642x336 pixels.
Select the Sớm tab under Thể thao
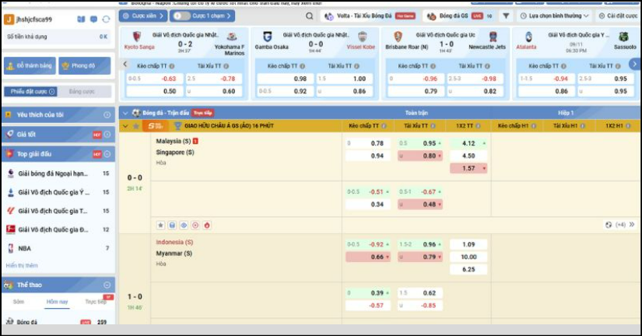18,301
